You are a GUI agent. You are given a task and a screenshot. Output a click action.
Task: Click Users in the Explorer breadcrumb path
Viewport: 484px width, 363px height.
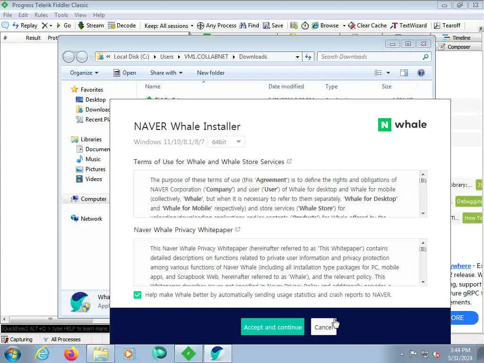[x=167, y=57]
